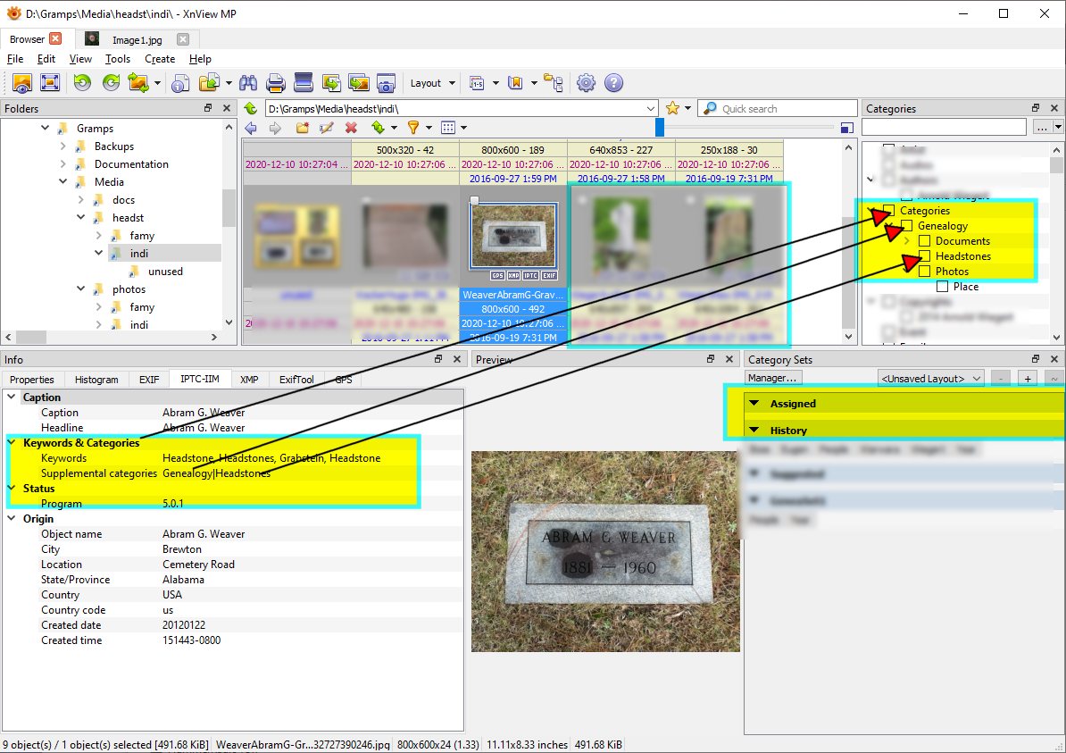The height and width of the screenshot is (753, 1066).
Task: Check the Photos category checkbox
Action: coord(925,272)
